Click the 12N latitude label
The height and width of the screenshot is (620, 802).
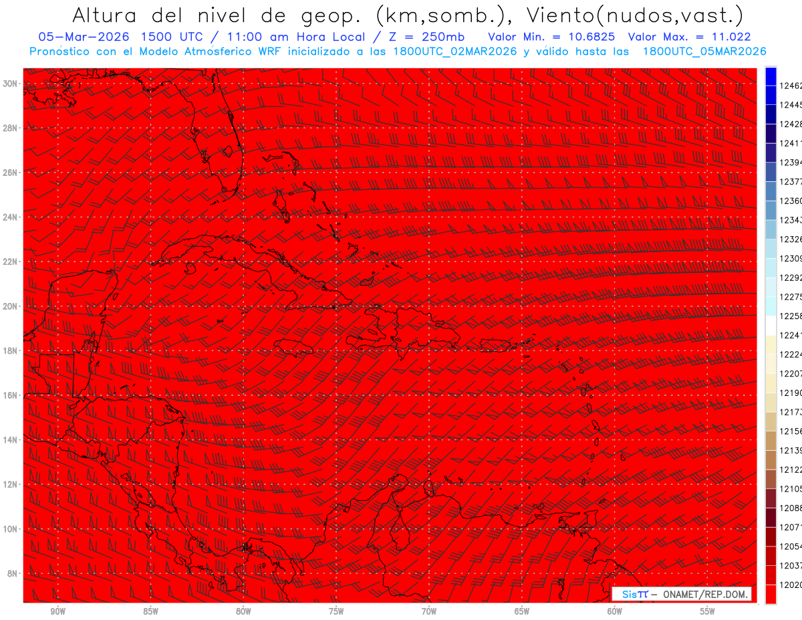pyautogui.click(x=10, y=484)
